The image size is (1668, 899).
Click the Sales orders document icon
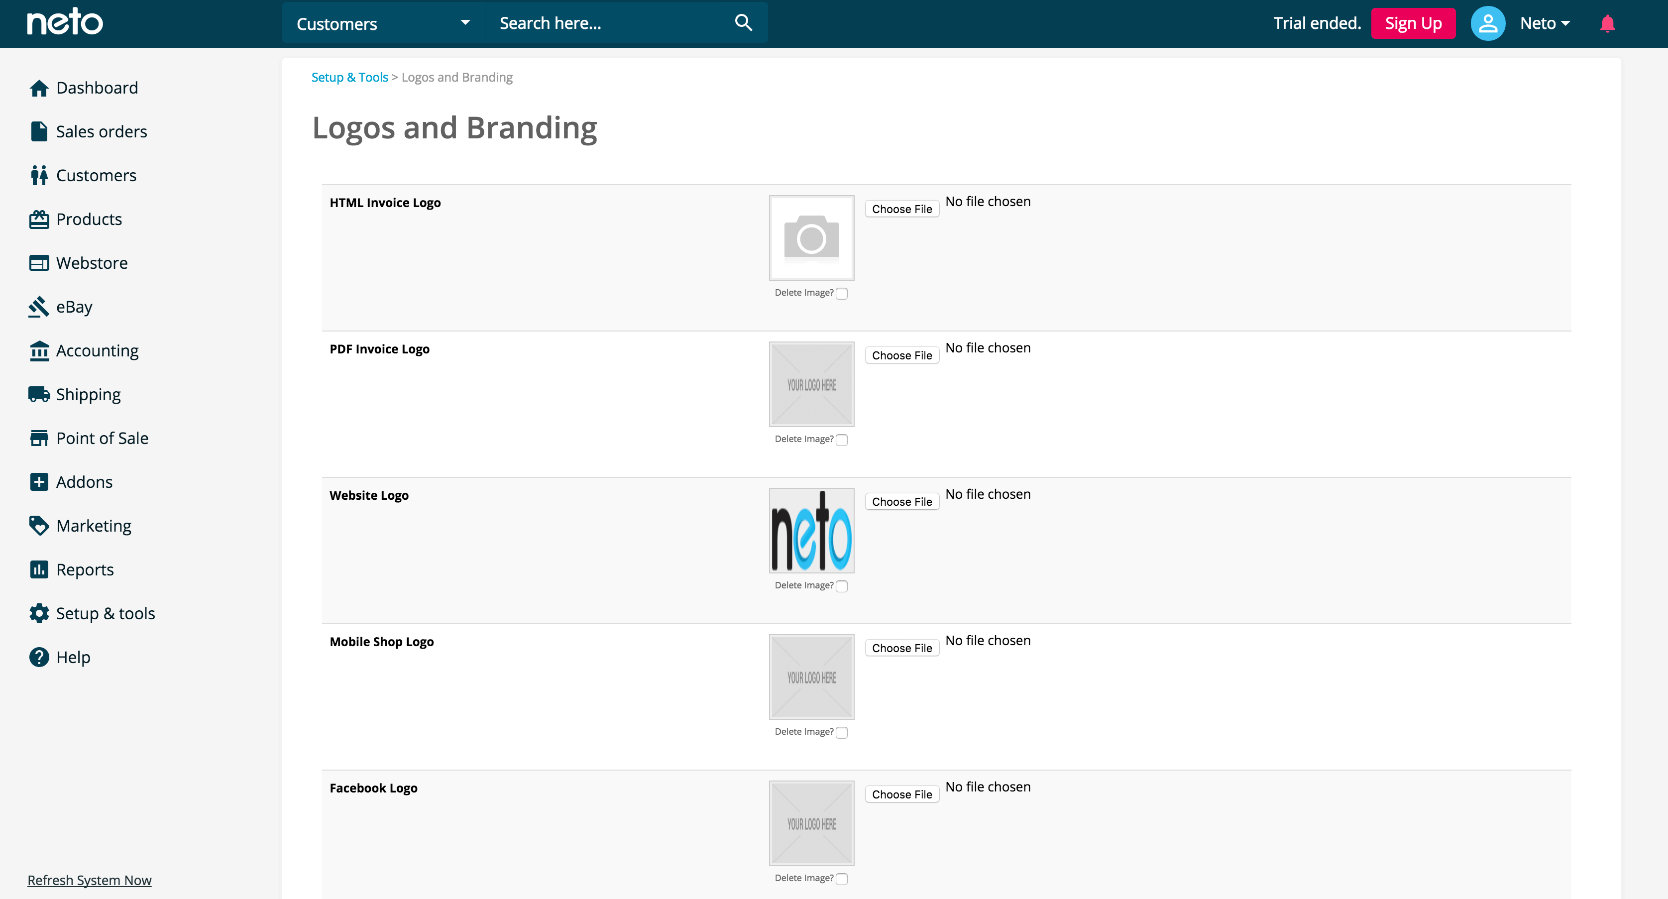tap(39, 131)
